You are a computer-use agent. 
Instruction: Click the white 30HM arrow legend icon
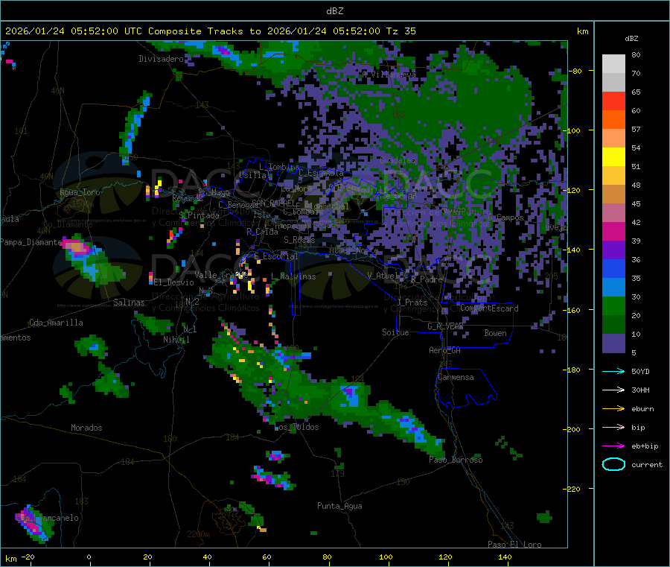[x=613, y=390]
